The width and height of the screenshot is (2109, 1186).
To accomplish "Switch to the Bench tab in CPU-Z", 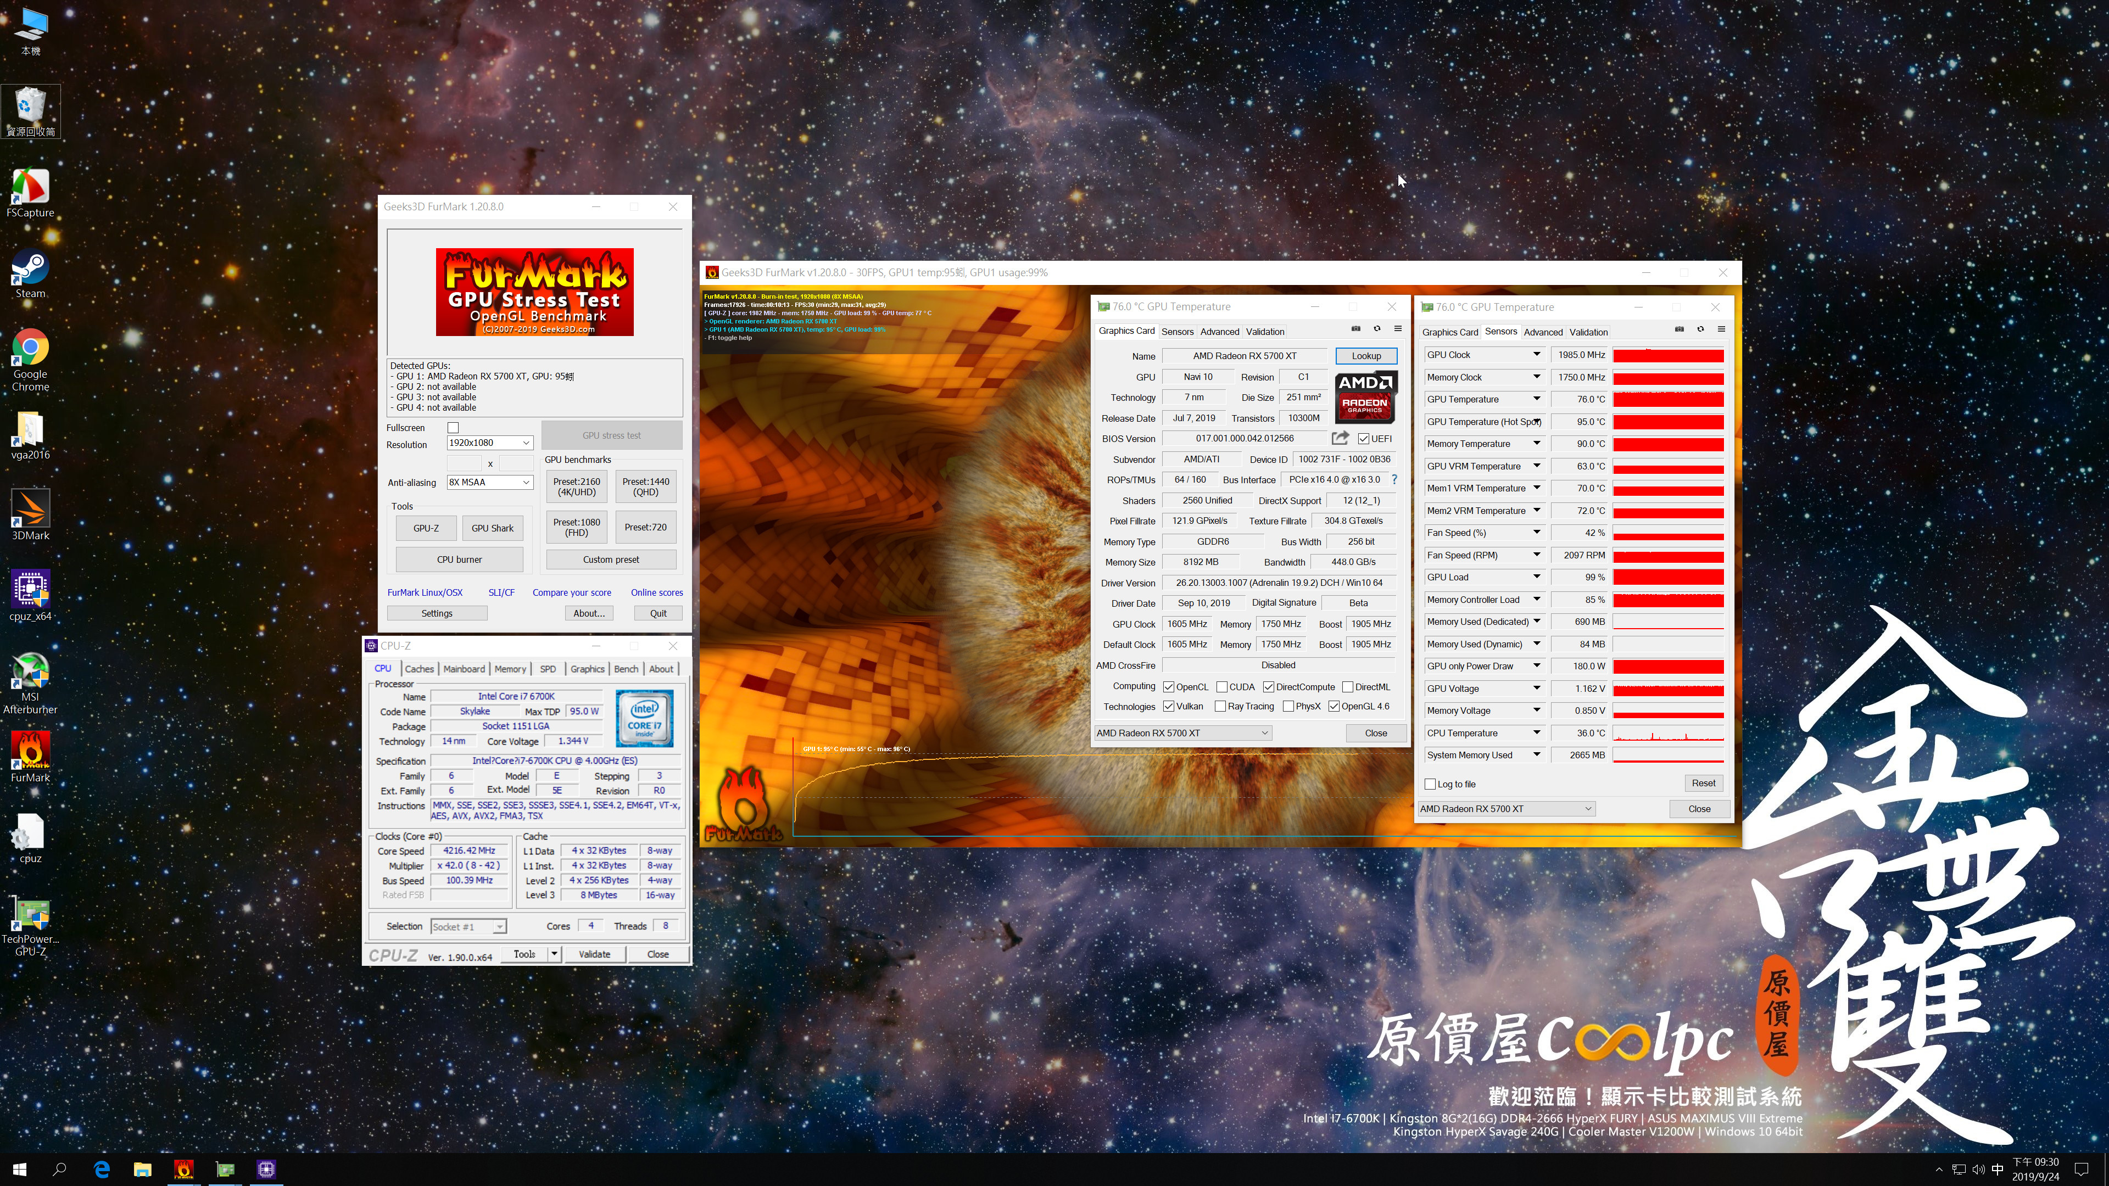I will [x=626, y=669].
